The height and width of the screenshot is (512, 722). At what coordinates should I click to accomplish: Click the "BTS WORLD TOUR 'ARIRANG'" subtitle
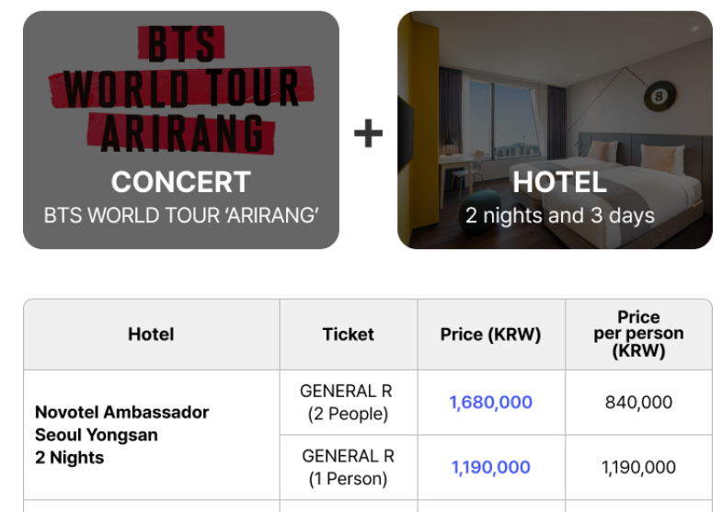coord(181,216)
